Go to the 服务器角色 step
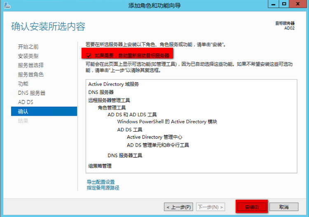The width and height of the screenshot is (309, 217). [31, 75]
